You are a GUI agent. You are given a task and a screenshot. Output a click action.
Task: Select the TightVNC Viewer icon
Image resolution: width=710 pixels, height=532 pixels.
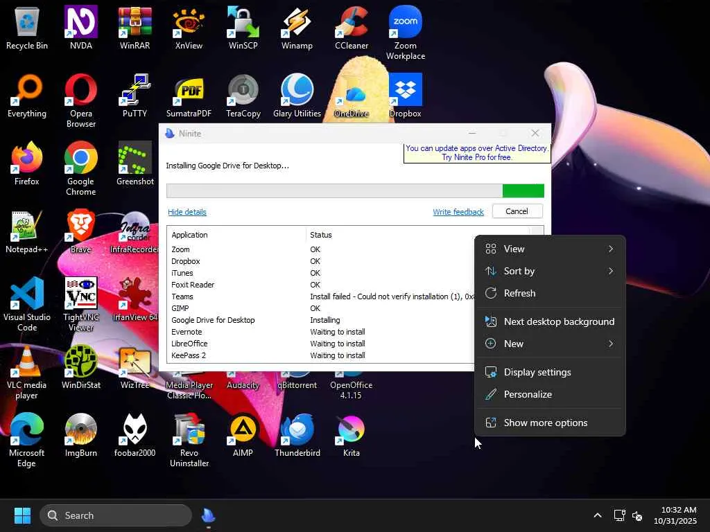tap(81, 305)
